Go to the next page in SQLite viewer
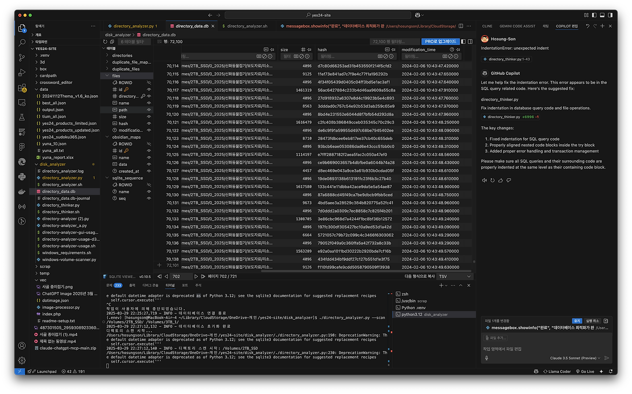The width and height of the screenshot is (632, 394). coord(196,277)
